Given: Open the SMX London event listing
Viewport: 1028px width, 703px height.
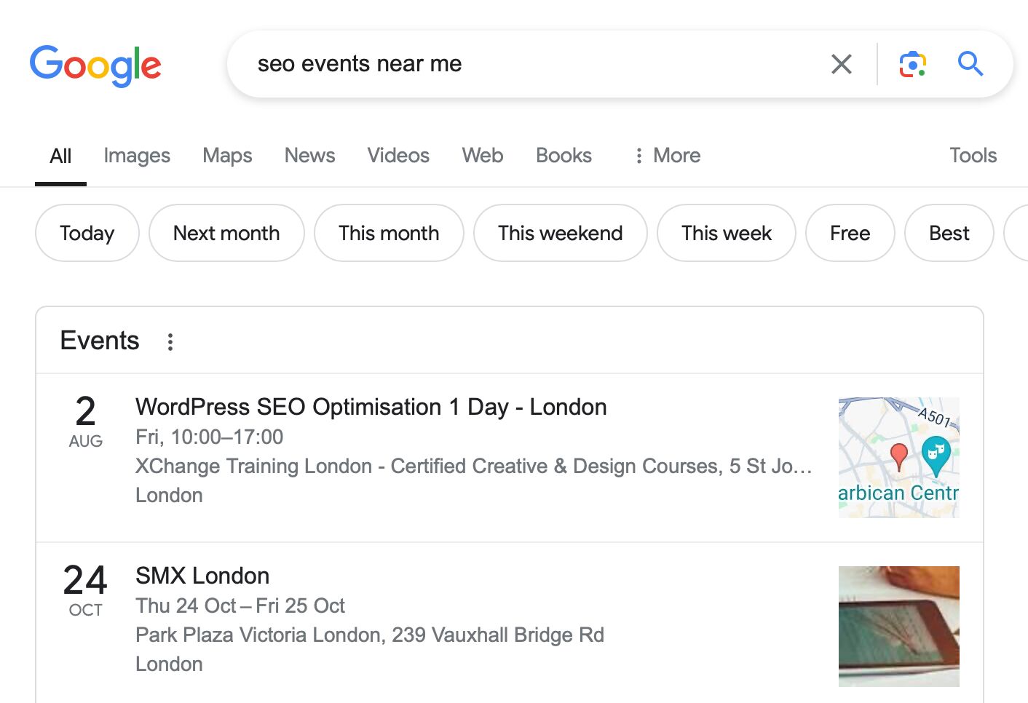Looking at the screenshot, I should tap(202, 576).
